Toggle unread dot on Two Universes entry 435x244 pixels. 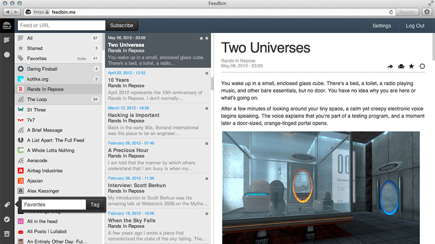[207, 38]
